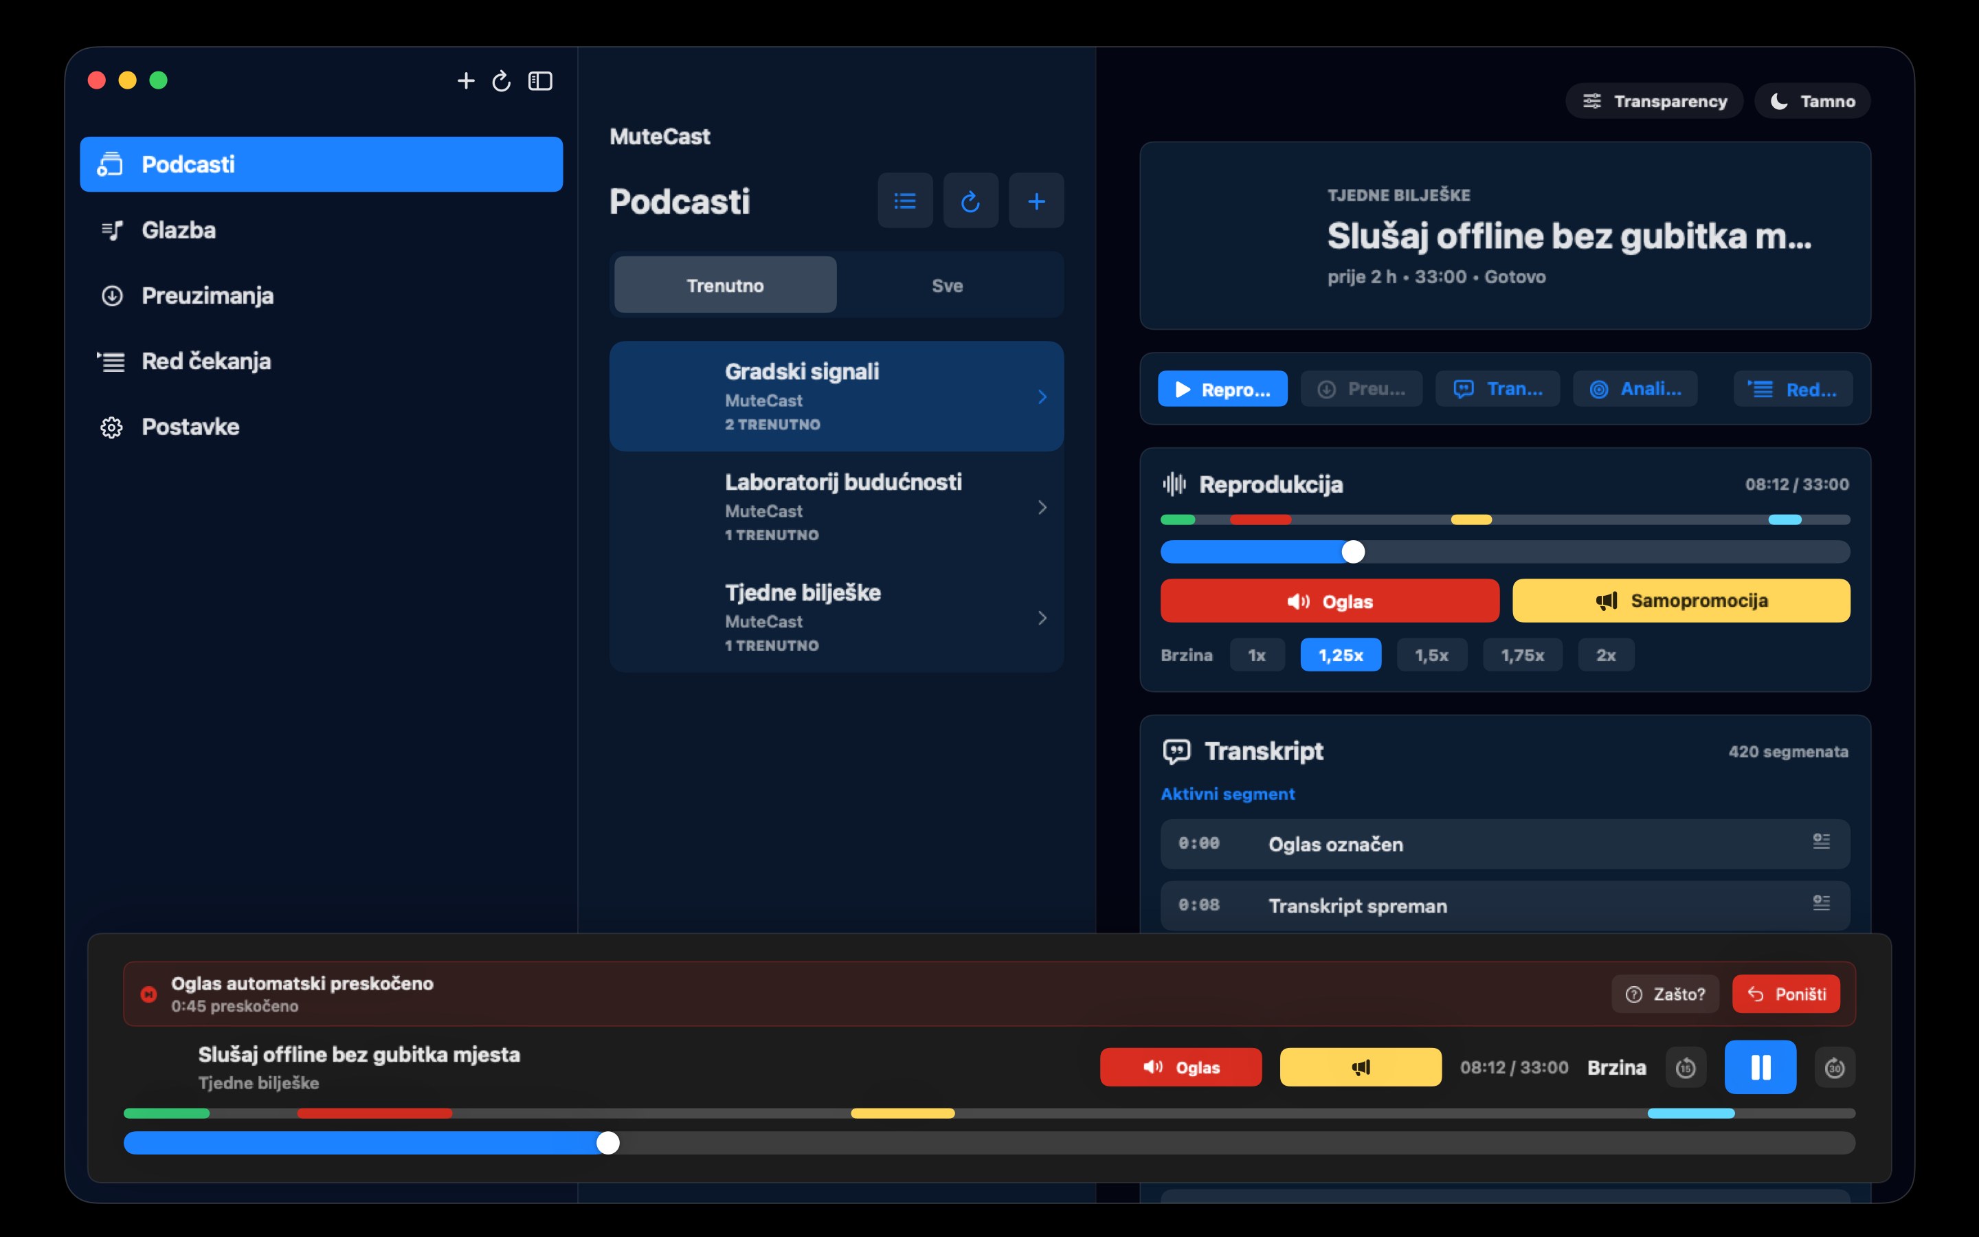
Task: Pause playback with the blue pause button
Action: coord(1760,1067)
